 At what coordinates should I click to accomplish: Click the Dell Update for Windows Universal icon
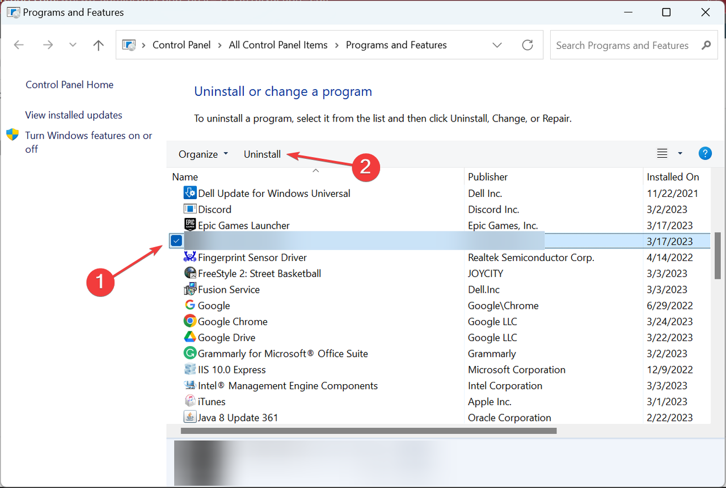click(x=190, y=193)
